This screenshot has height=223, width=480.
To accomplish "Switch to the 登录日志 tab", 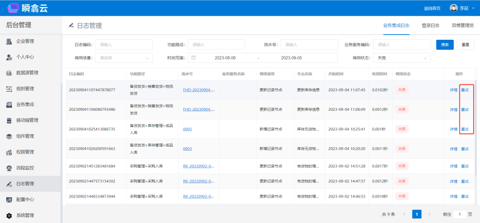I will 430,25.
